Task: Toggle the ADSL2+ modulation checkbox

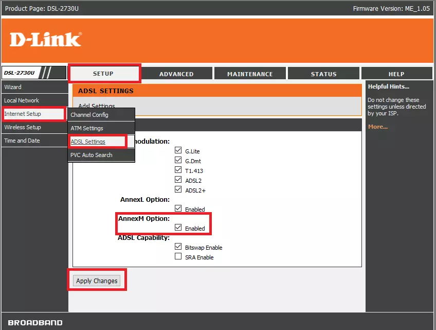Action: [x=178, y=189]
